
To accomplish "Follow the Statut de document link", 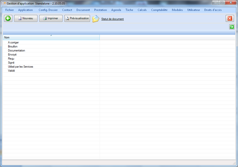I will coord(113,19).
